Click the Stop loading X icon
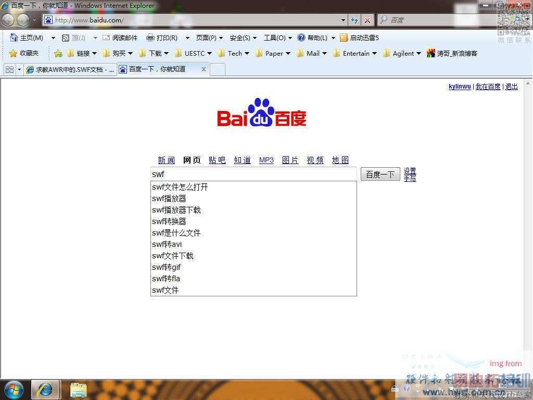 (x=367, y=20)
